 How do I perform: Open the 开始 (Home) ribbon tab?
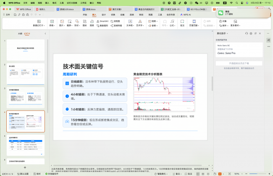(85, 14)
